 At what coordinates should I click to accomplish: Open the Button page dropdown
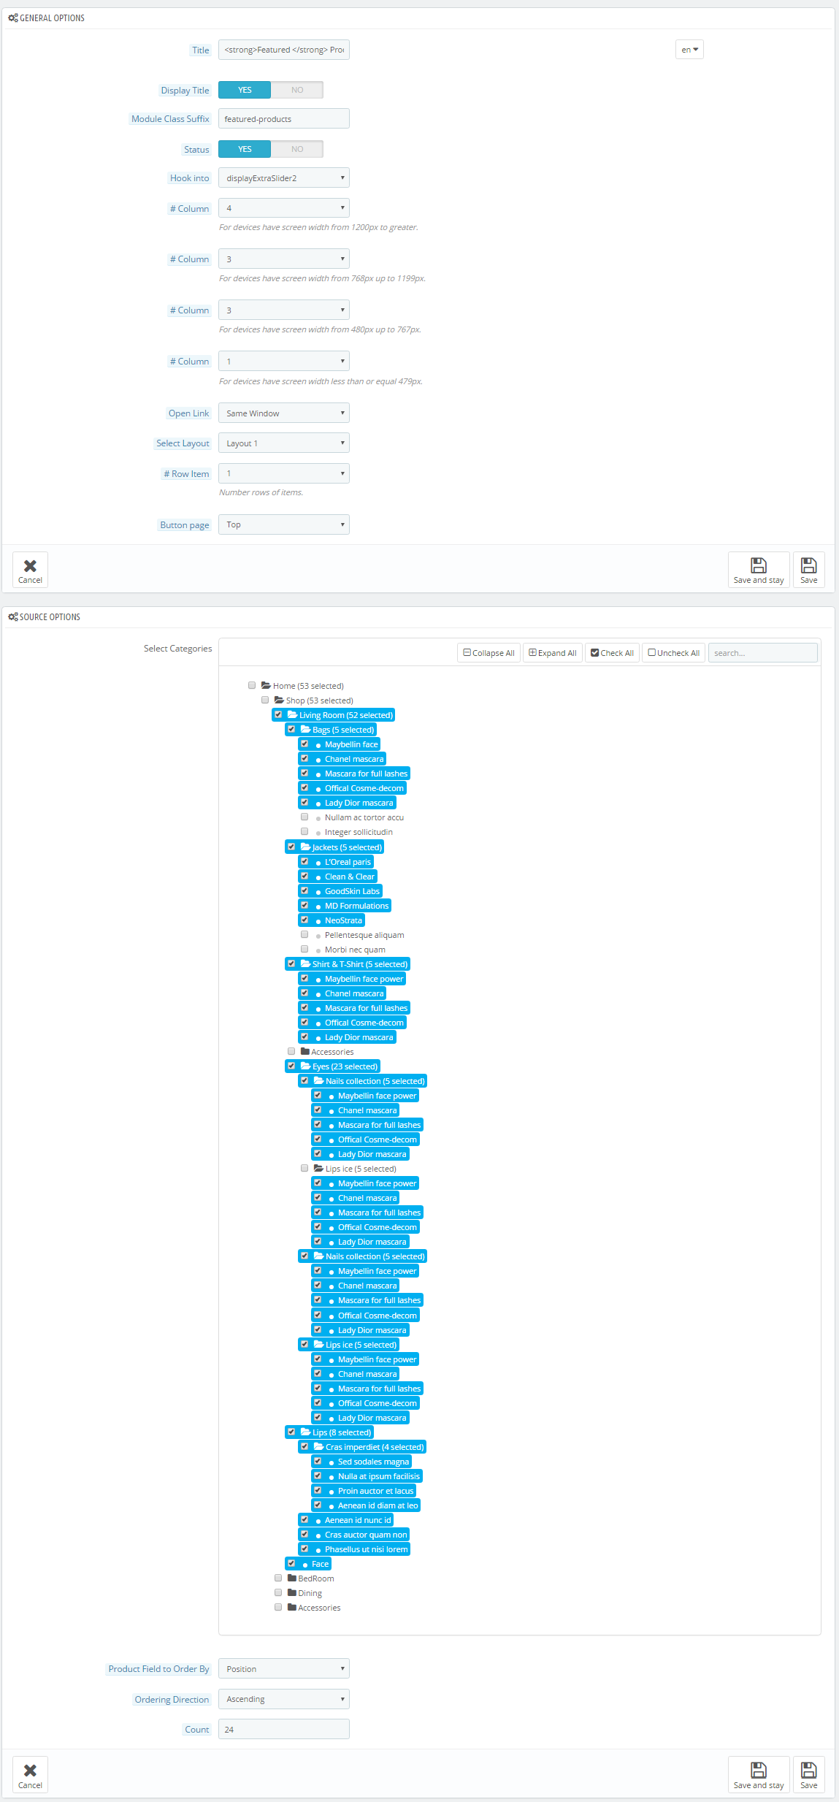[284, 524]
